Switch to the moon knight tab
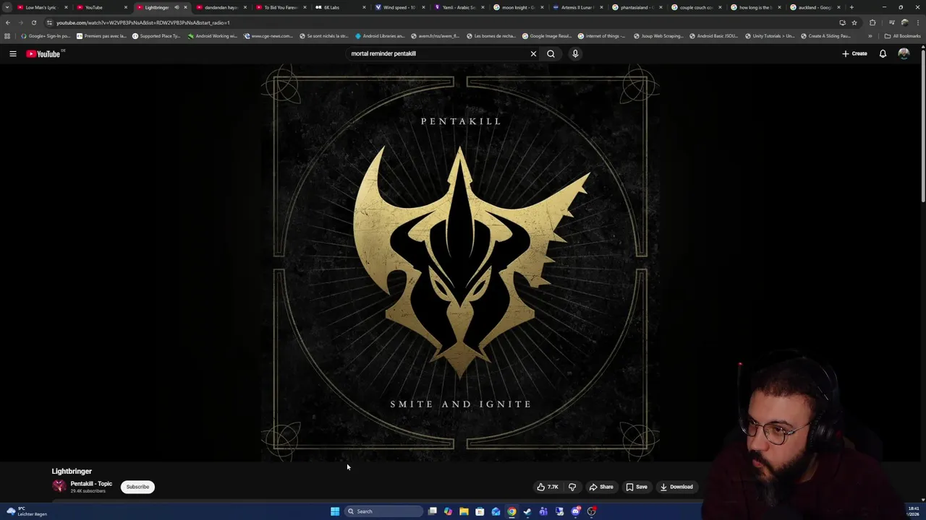This screenshot has width=926, height=520. pos(518,7)
